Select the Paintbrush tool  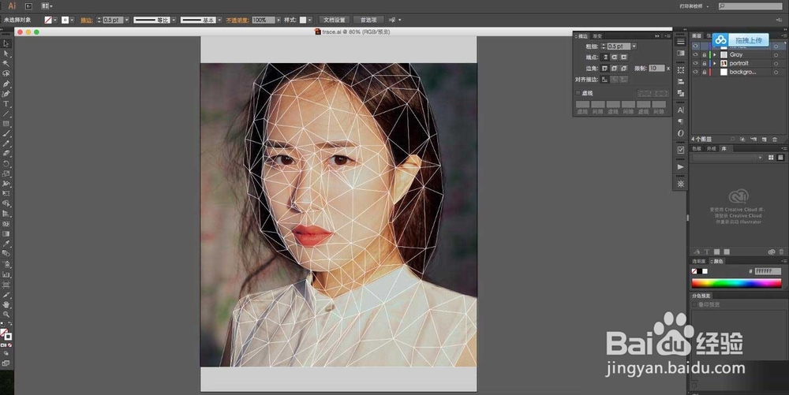(x=6, y=134)
